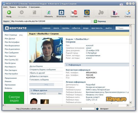Screen dimensions: 138x113
Task: Switch to главная tab in header
Action: [x=46, y=28]
